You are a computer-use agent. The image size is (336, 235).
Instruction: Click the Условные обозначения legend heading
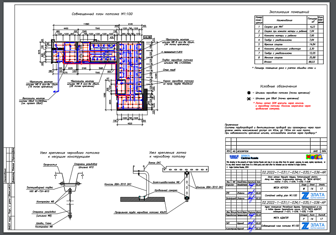pos(278,86)
